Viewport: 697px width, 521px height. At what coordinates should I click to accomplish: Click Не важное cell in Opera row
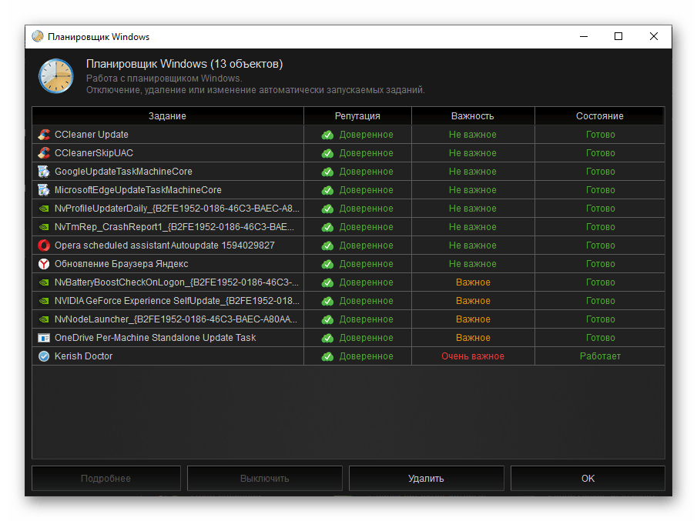click(x=473, y=245)
